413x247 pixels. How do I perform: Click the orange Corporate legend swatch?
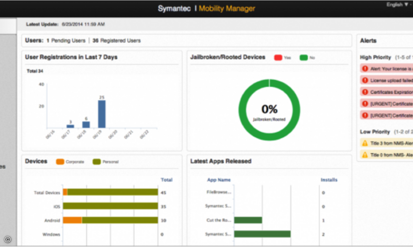point(60,162)
